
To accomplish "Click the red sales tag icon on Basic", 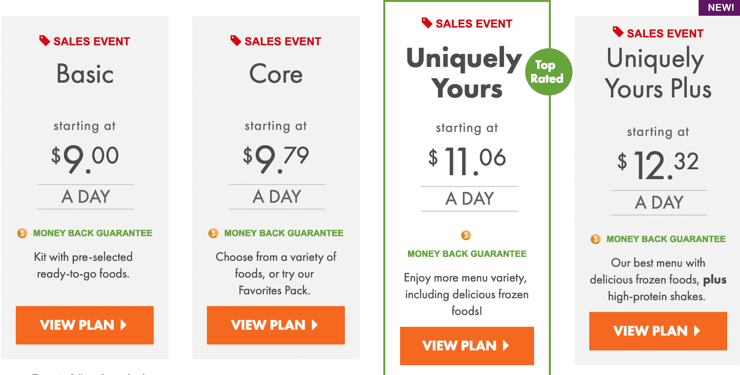I will pyautogui.click(x=45, y=41).
